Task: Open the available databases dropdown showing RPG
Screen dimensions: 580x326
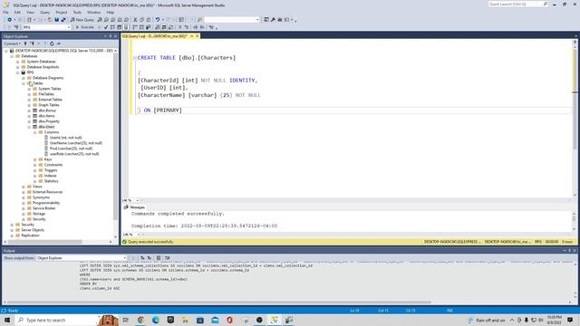Action: [46, 27]
